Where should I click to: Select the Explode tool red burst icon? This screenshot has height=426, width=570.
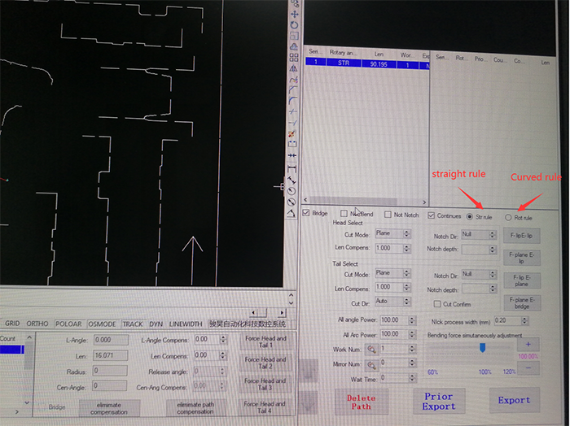292,133
